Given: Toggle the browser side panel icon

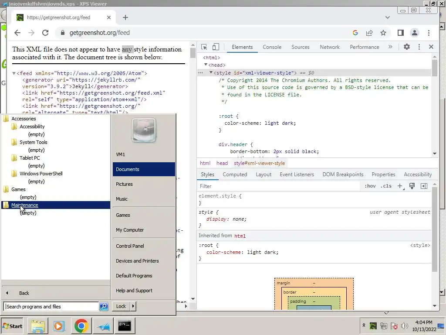Looking at the screenshot, I should point(401,33).
